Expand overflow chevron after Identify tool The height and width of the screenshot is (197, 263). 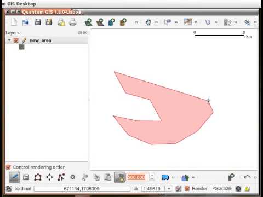coord(176,22)
